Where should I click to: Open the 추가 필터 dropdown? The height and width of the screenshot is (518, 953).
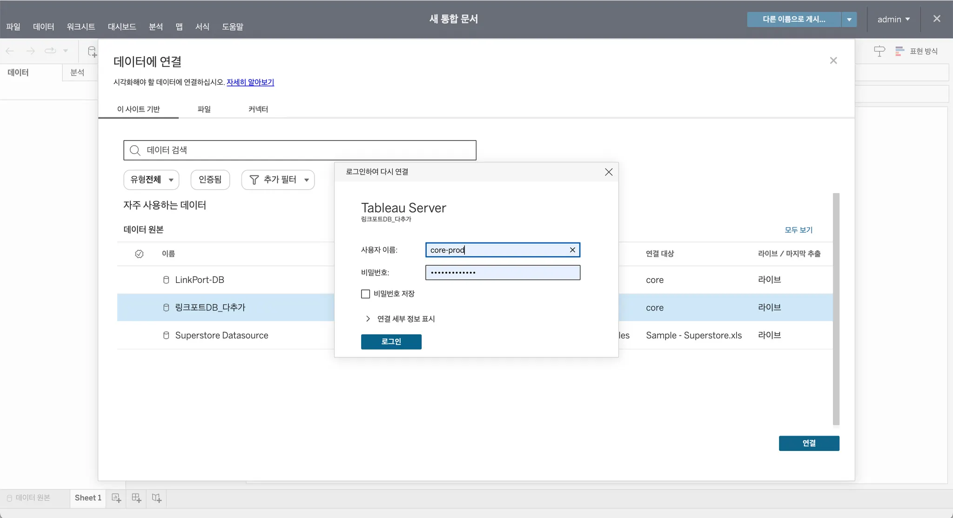point(278,180)
